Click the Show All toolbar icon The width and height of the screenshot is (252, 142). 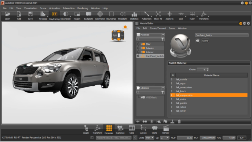158,16
